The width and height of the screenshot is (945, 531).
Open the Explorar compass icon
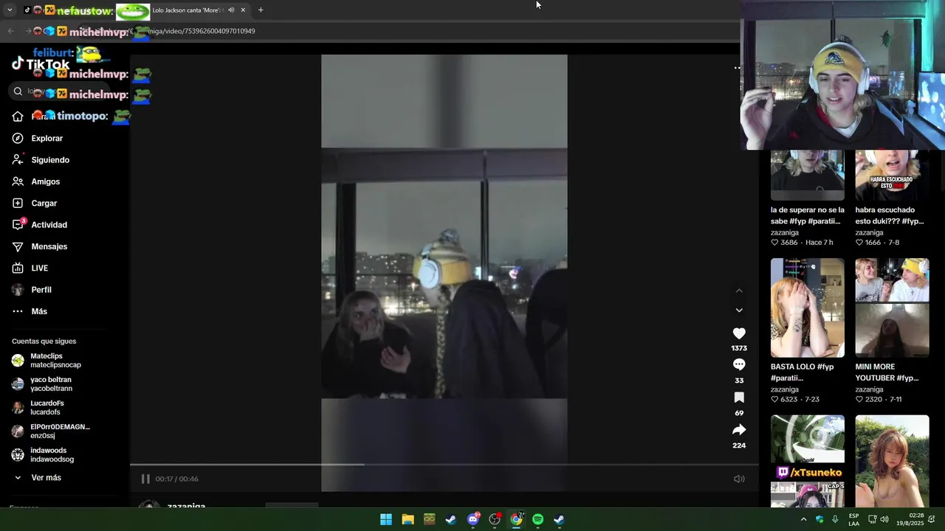18,138
